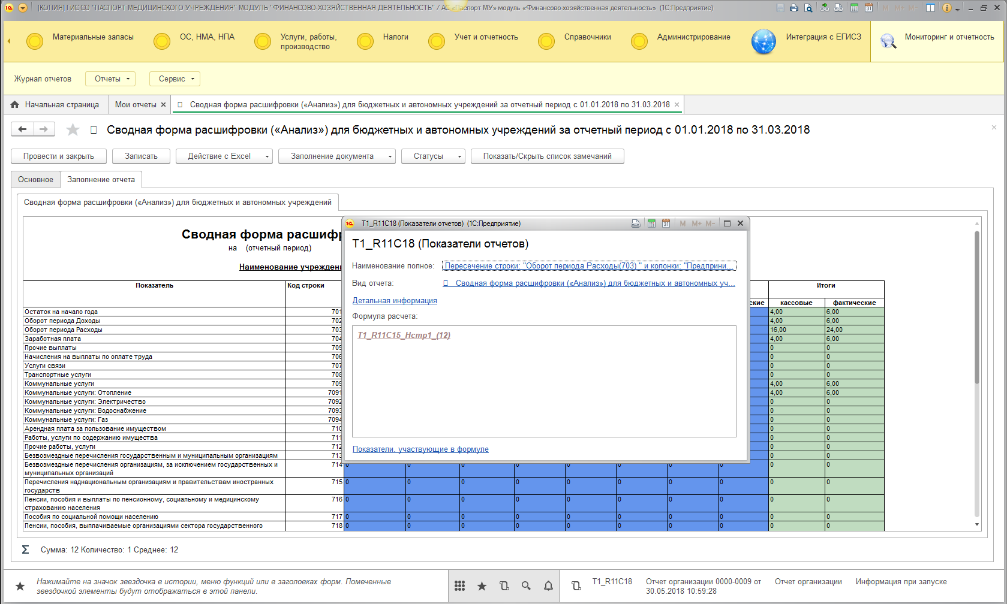Open the calendar icon in the main title bar

(x=868, y=8)
